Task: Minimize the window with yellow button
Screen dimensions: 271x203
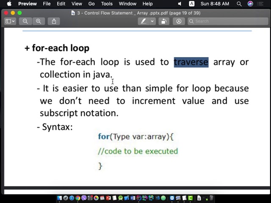Action: pyautogui.click(x=13, y=13)
